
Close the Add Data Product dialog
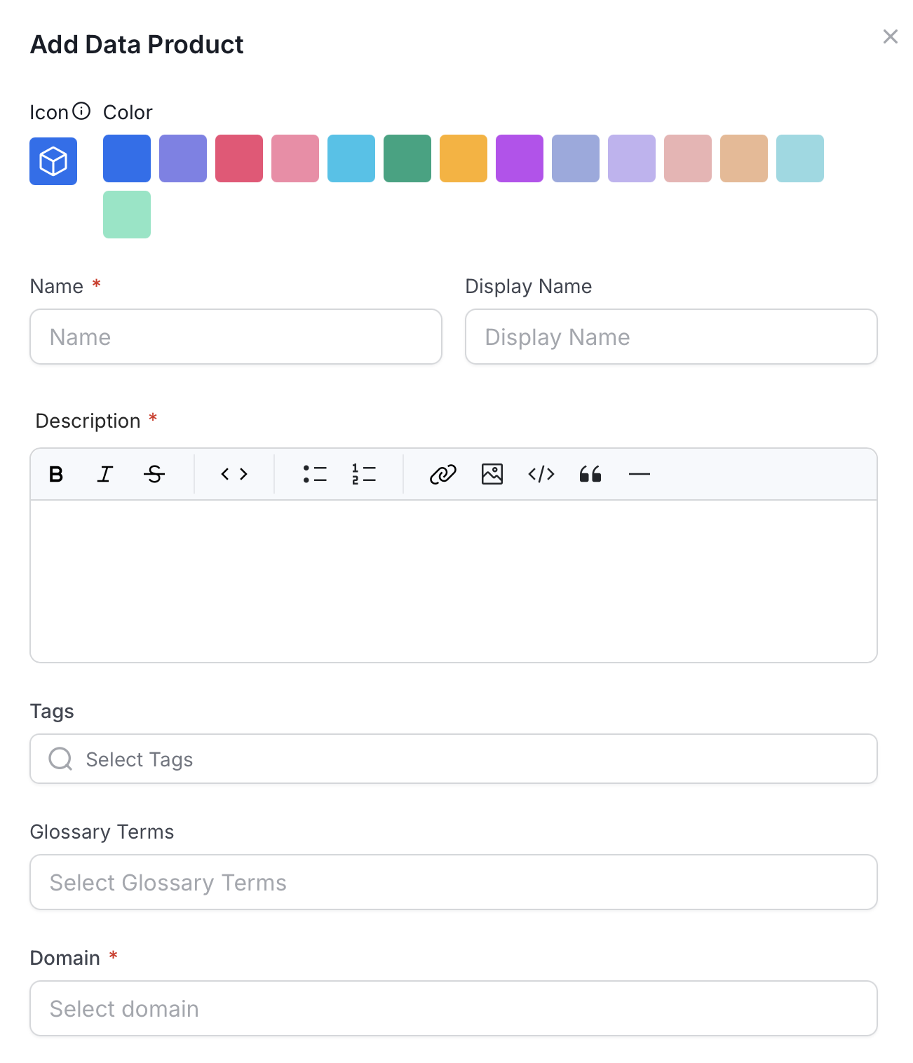coord(891,36)
